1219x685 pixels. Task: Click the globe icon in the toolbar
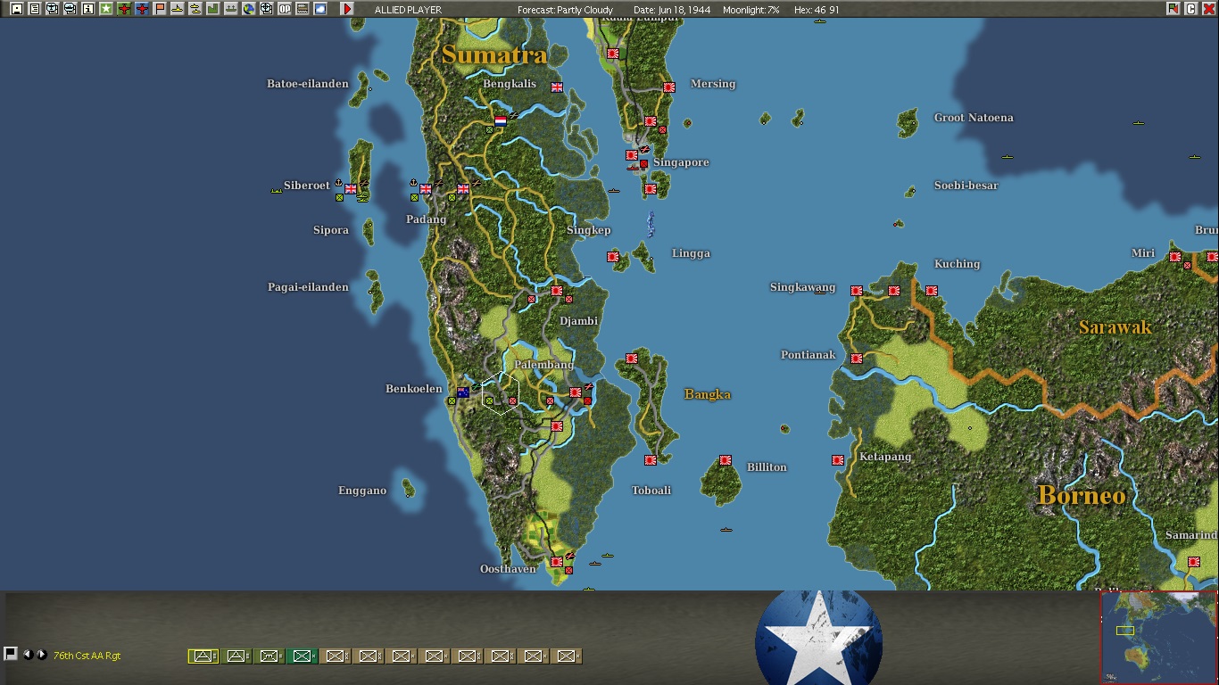pos(249,9)
